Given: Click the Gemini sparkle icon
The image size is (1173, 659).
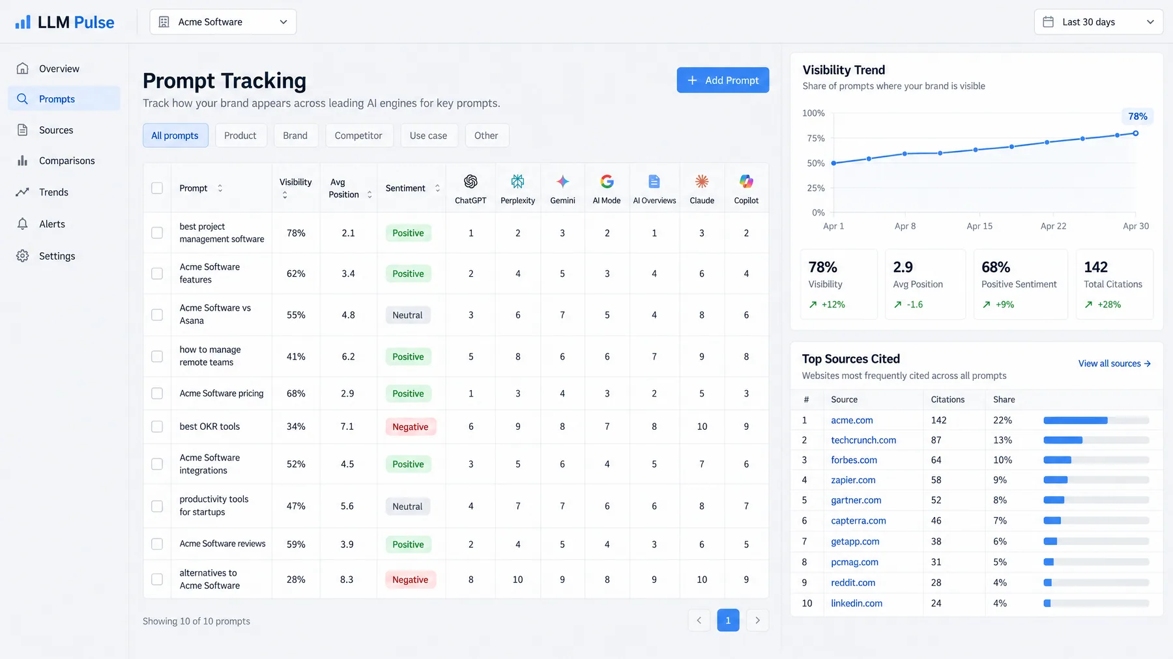Looking at the screenshot, I should (x=562, y=181).
